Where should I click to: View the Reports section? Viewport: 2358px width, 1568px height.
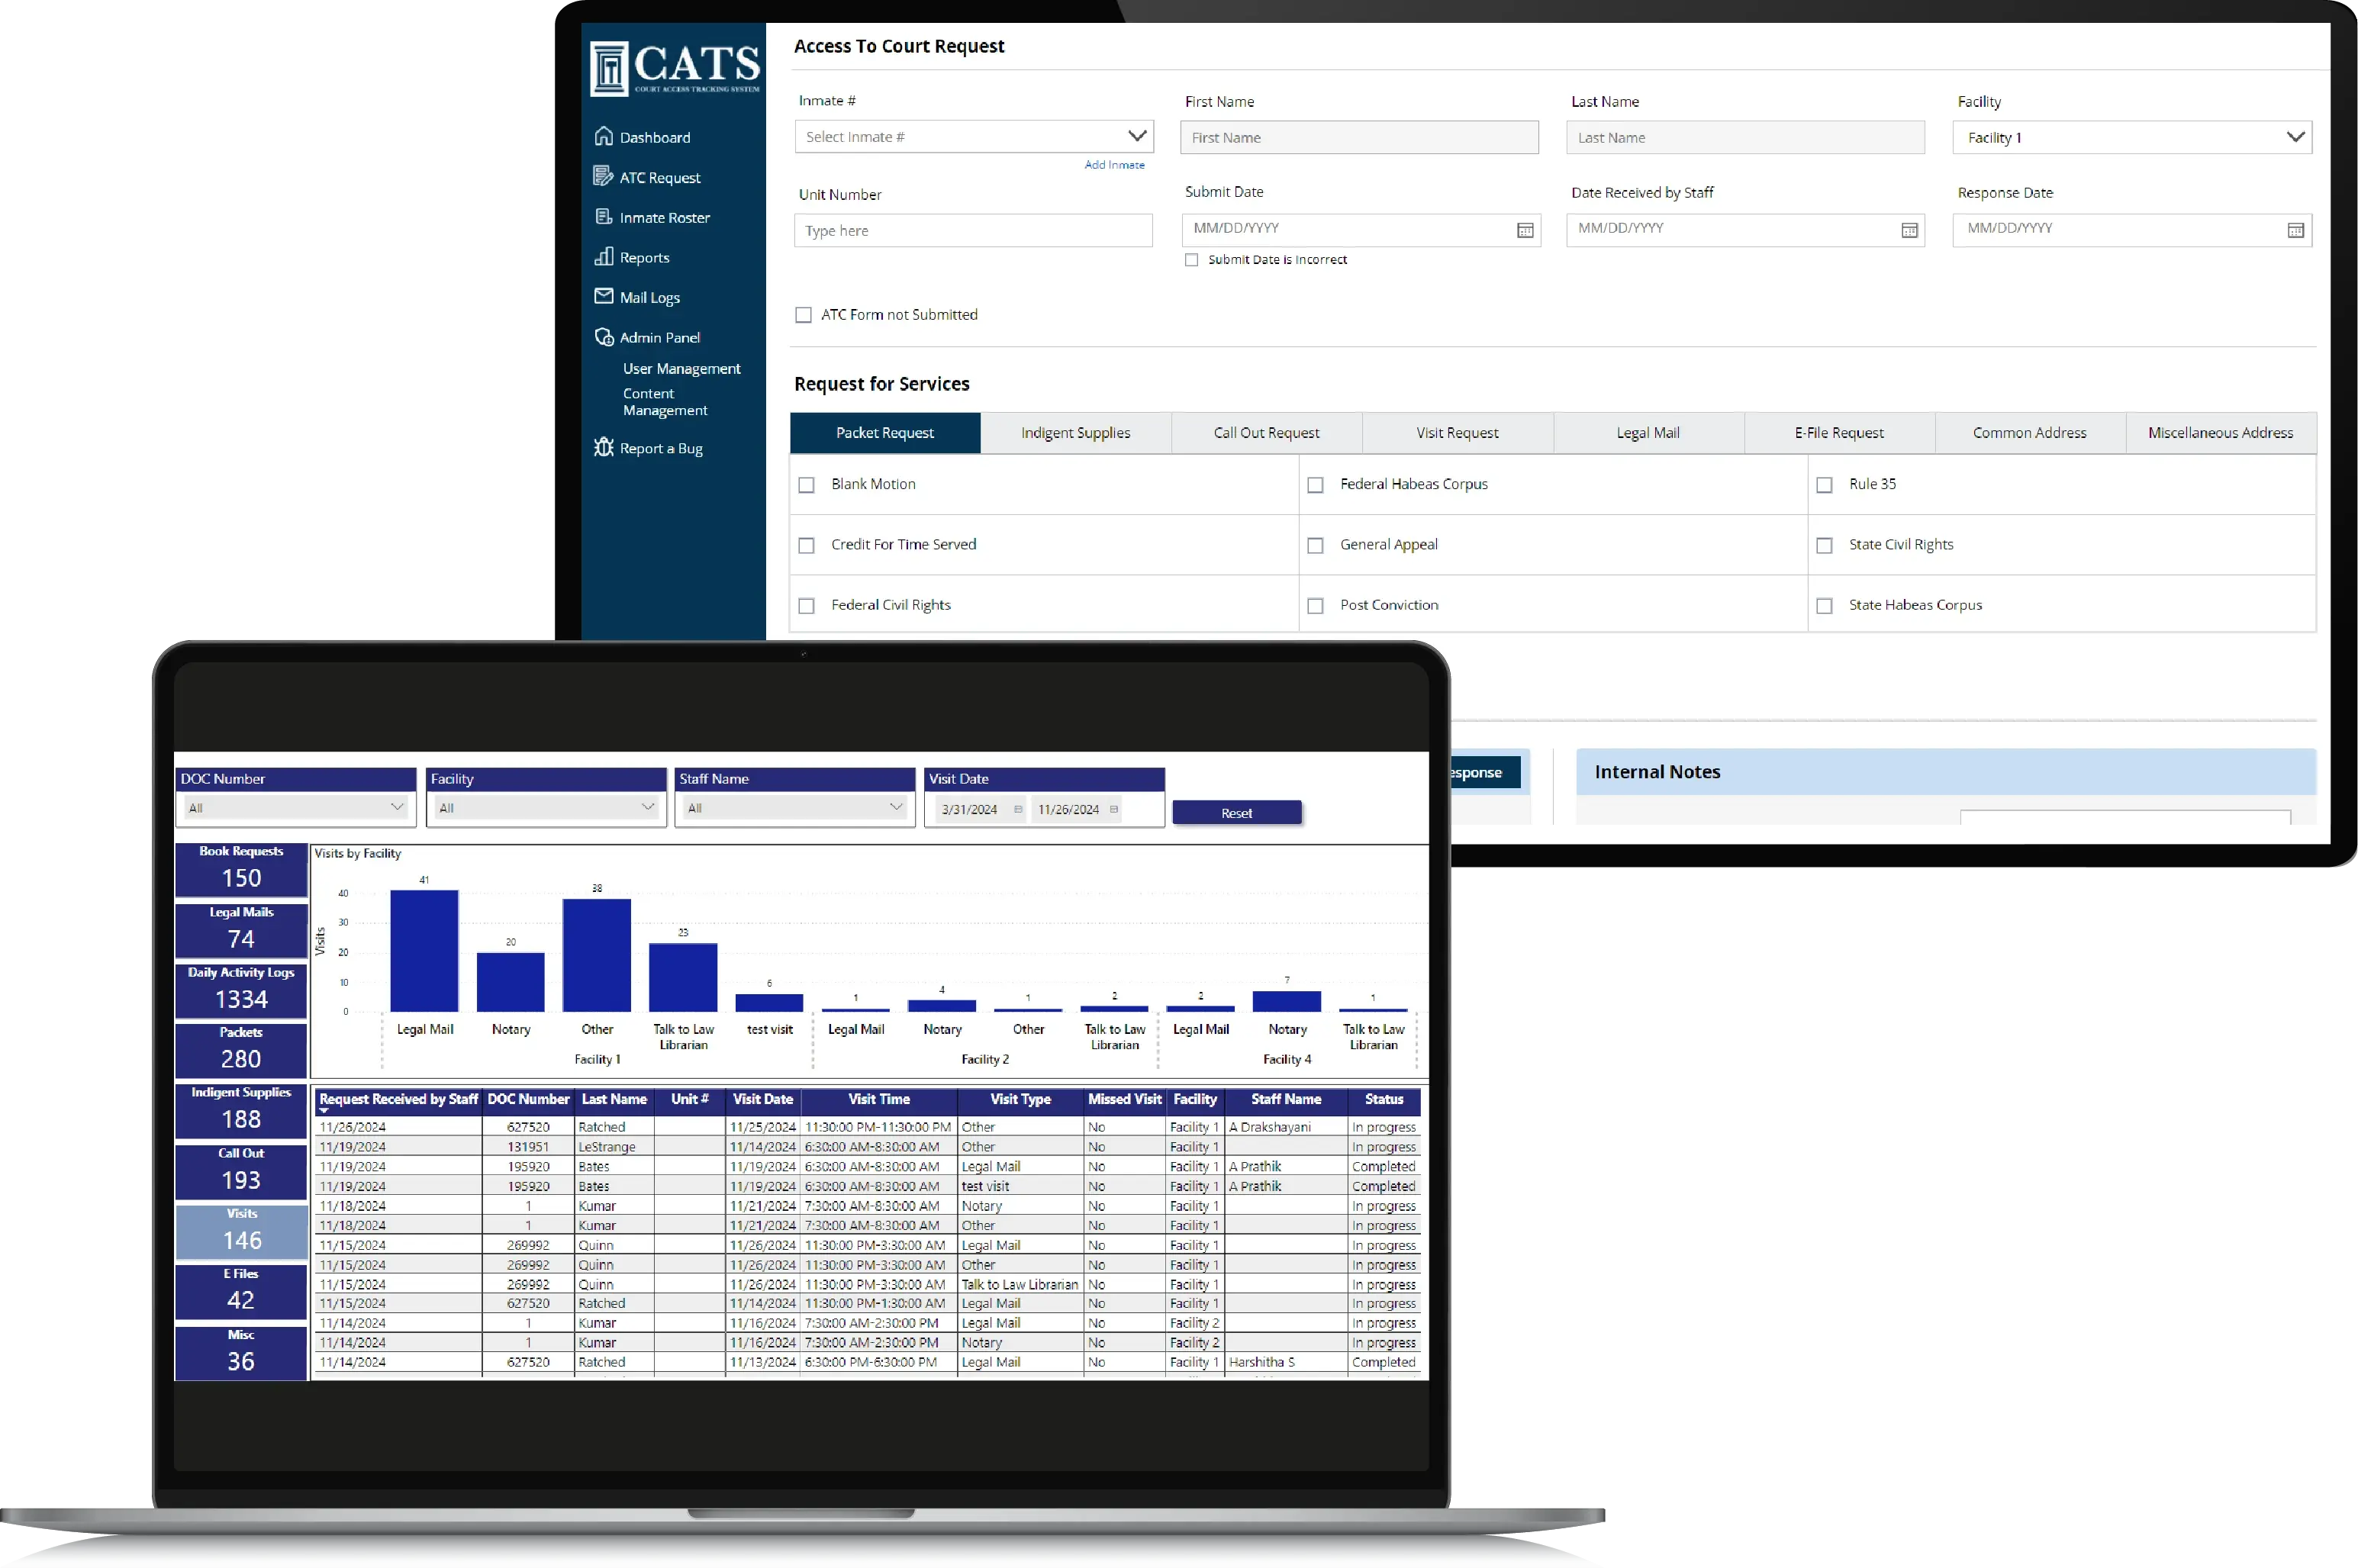pos(643,257)
